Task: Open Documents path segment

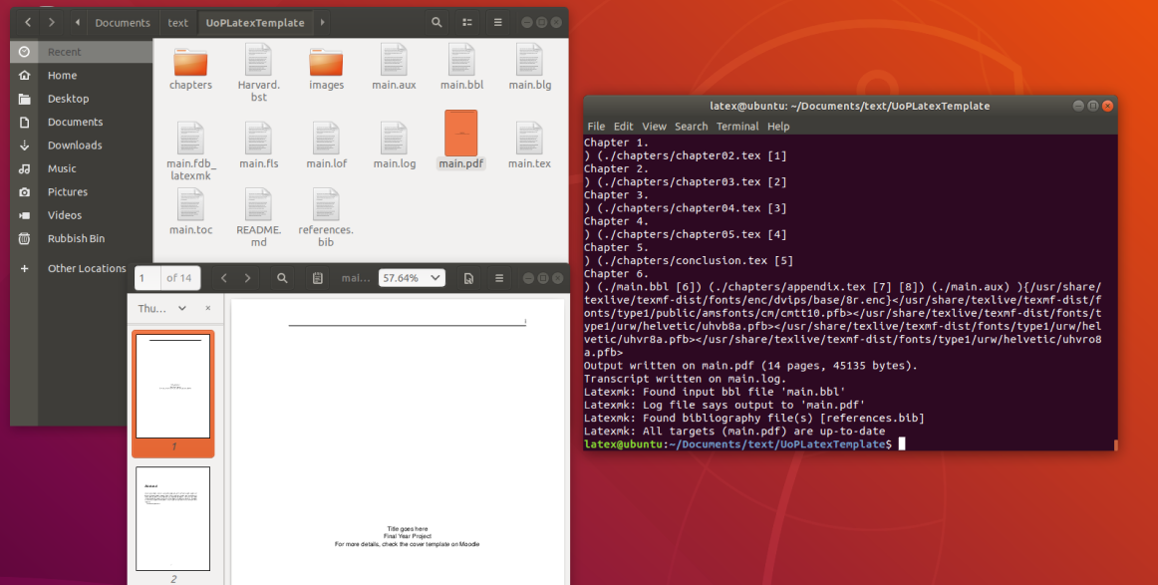Action: (x=123, y=23)
